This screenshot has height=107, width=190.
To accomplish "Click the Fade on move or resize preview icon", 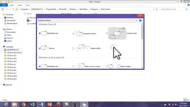I will pos(80,66).
